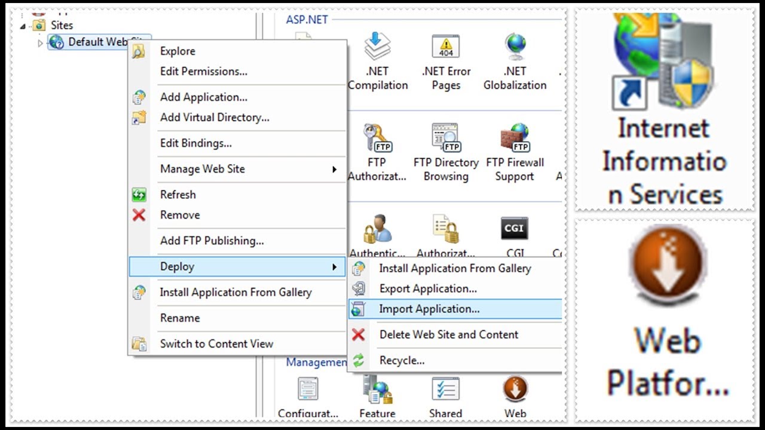The image size is (765, 430).
Task: Choose Edit Permissions from context menu
Action: (237, 72)
